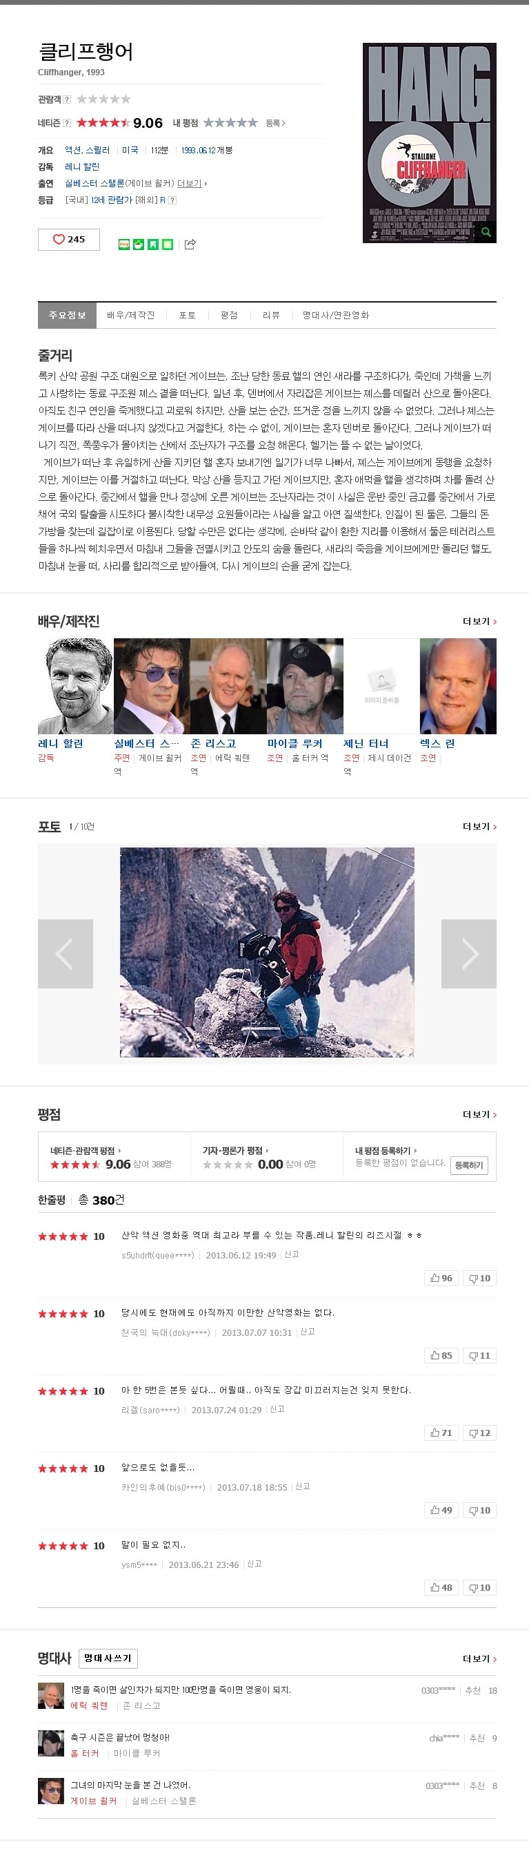
Task: Expand 배우/제작진 section with 더보기
Action: tap(479, 621)
